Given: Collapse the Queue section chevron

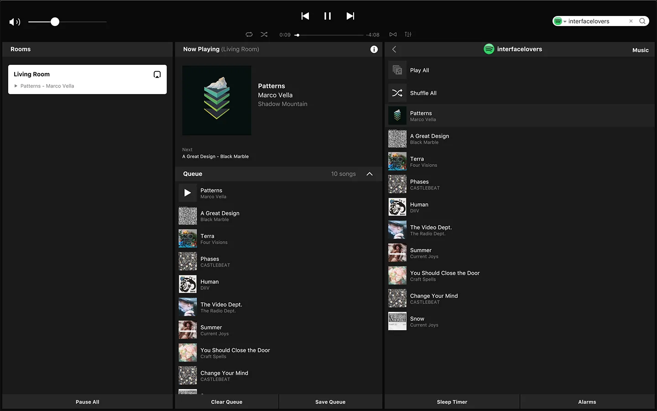Looking at the screenshot, I should [x=370, y=174].
